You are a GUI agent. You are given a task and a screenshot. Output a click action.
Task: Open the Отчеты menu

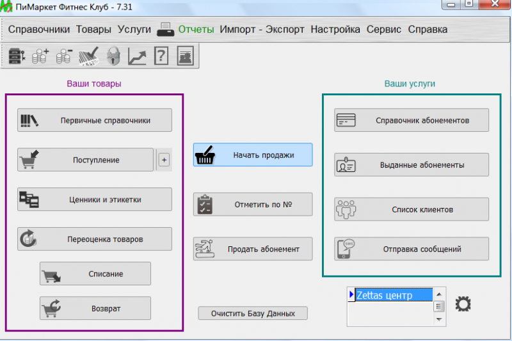pyautogui.click(x=196, y=29)
